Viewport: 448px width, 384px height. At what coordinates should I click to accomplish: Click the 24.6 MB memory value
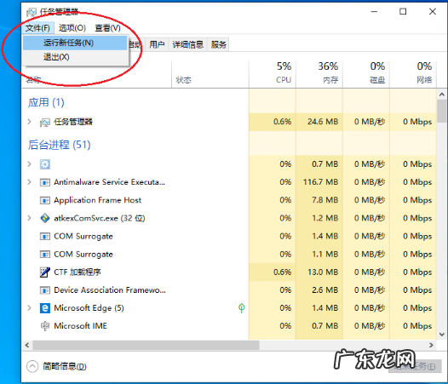pos(323,122)
